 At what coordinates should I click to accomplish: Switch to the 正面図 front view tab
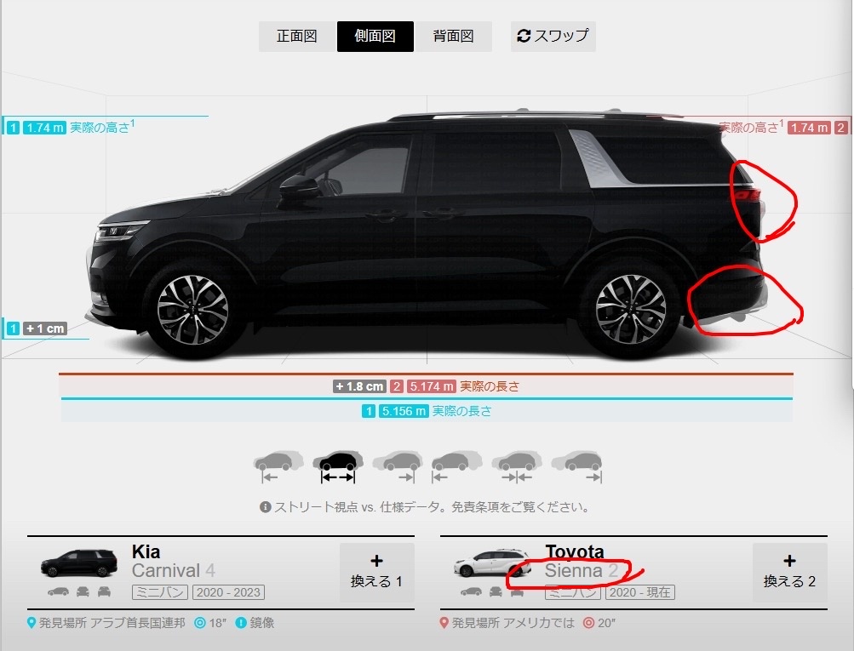click(x=297, y=37)
